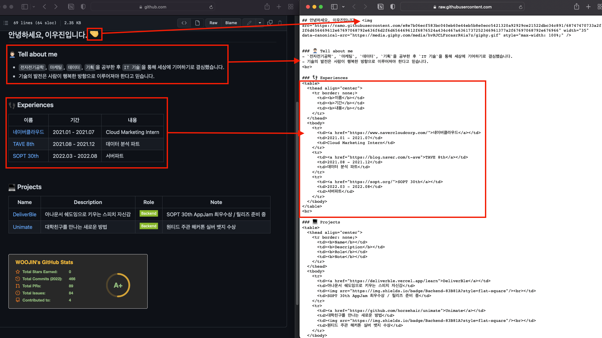602x338 pixels.
Task: Click Backend badge in DeliverBle row
Action: (x=149, y=213)
